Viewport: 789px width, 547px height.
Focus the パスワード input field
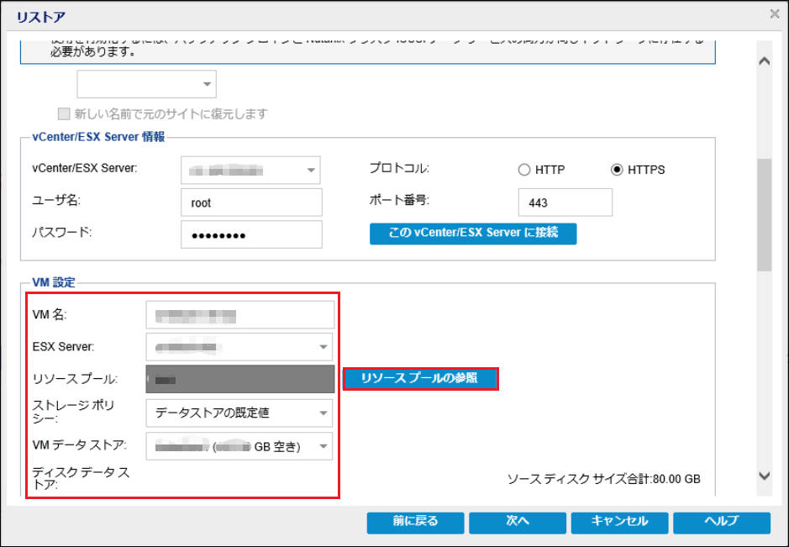pyautogui.click(x=251, y=235)
